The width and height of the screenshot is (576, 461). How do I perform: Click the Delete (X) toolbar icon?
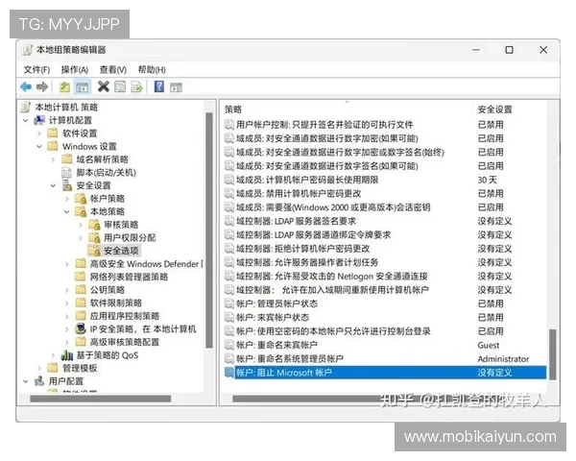(104, 86)
